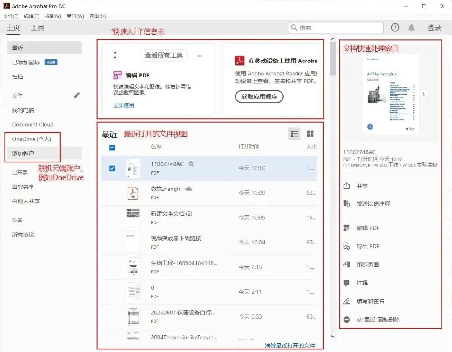Open the 编辑(E) menu
The height and width of the screenshot is (352, 452).
(31, 16)
